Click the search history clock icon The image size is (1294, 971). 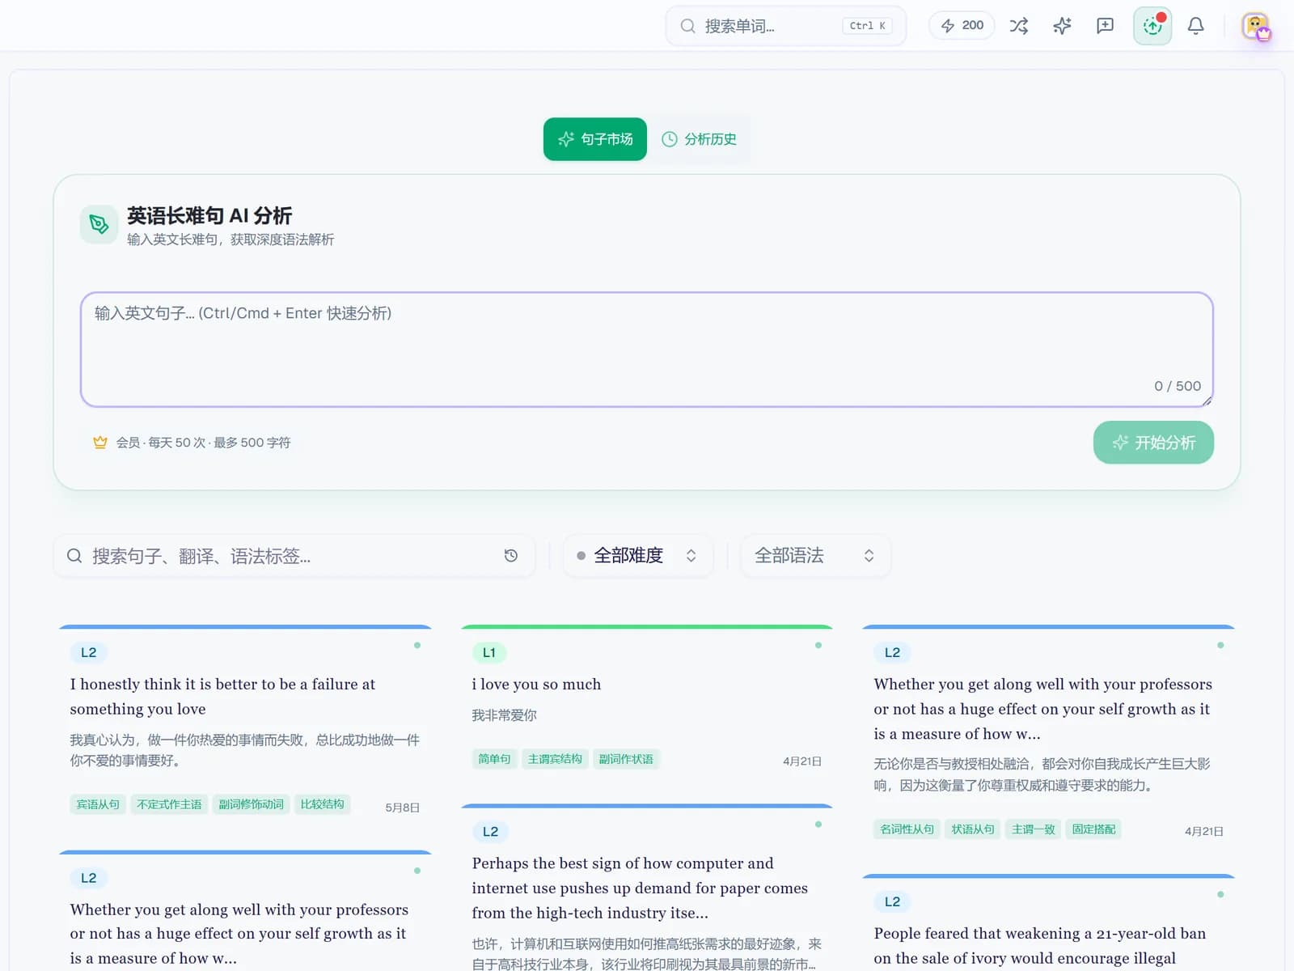tap(510, 556)
